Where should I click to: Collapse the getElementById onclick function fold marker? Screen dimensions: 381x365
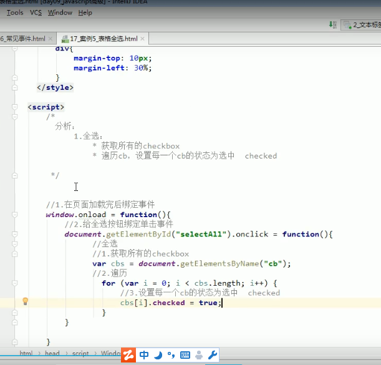[x=15, y=234]
